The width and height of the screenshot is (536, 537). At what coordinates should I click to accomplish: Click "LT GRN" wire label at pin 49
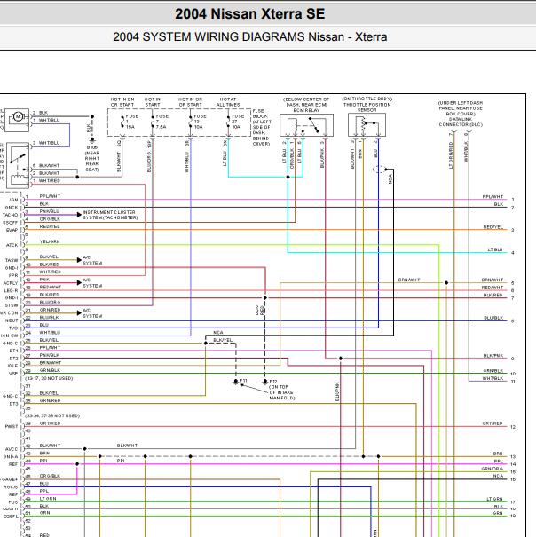[48, 499]
